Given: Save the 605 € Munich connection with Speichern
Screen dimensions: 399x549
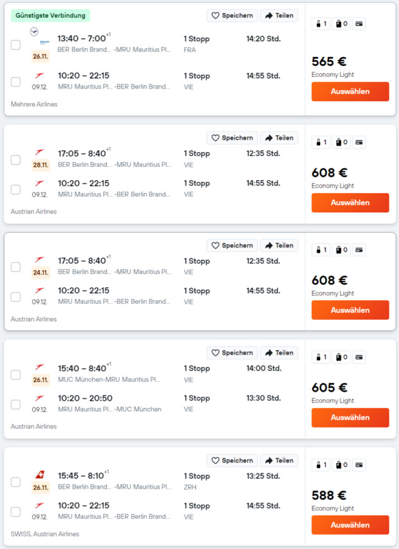Looking at the screenshot, I should click(x=232, y=353).
